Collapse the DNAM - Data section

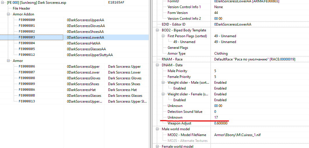point(157,65)
